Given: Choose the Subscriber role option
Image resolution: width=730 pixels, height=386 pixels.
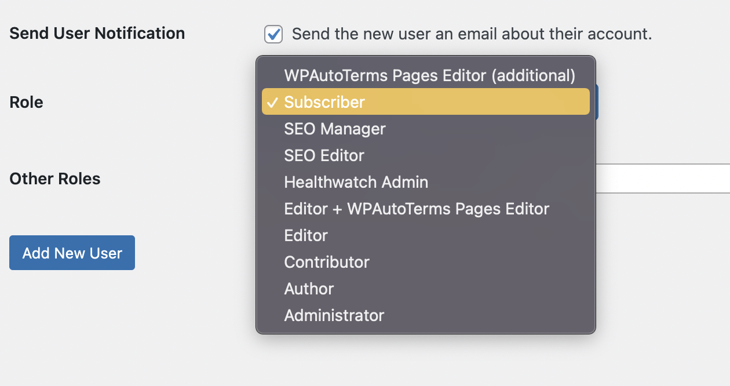Looking at the screenshot, I should tap(324, 102).
